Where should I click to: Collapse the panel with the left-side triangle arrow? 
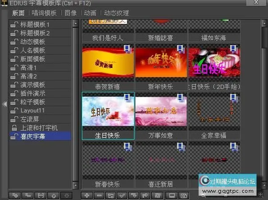5,104
